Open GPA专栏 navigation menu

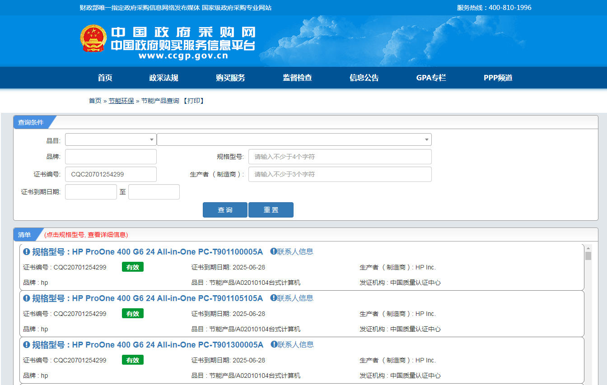[x=431, y=78]
